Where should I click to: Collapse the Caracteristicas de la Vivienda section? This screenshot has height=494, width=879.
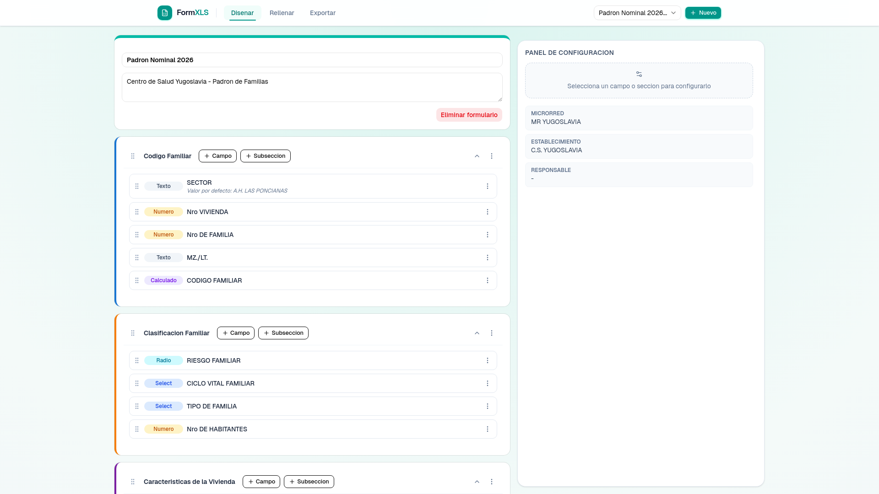(477, 482)
